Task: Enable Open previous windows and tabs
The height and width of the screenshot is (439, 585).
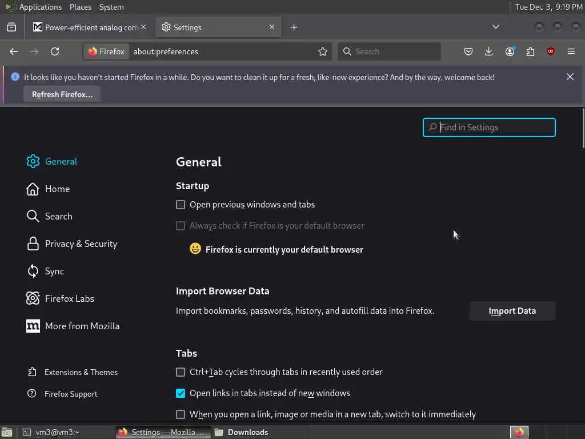Action: 181,205
